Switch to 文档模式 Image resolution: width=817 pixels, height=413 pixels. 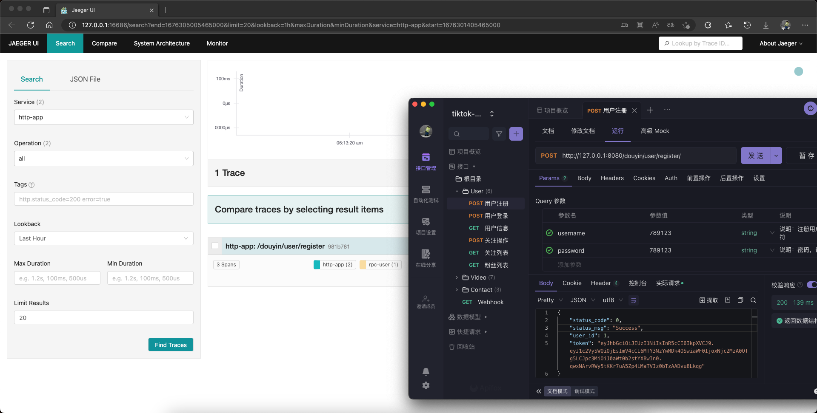[557, 391]
